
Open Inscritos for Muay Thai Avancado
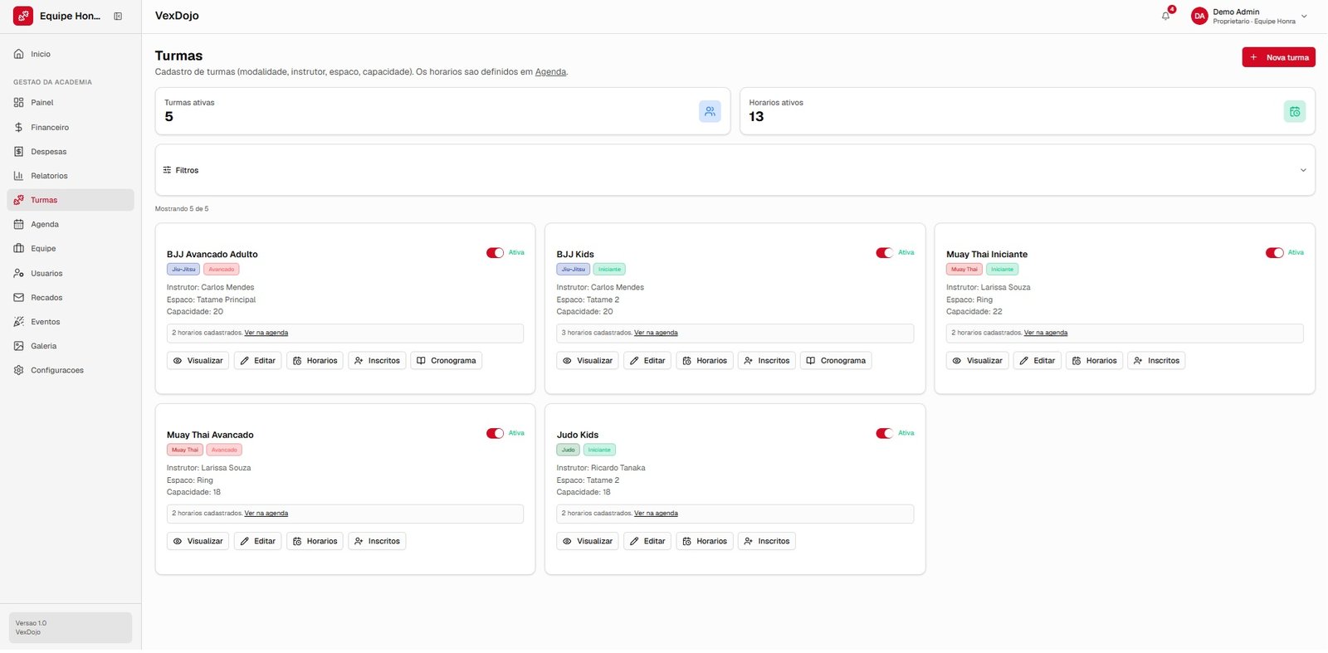pos(377,541)
